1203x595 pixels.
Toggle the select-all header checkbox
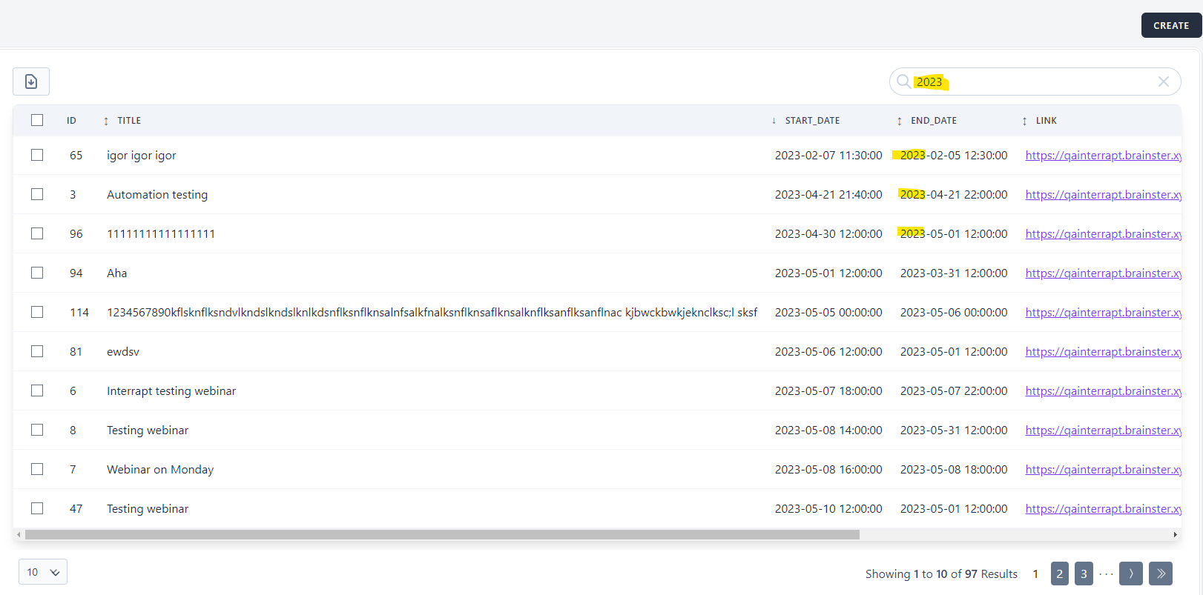[x=37, y=120]
